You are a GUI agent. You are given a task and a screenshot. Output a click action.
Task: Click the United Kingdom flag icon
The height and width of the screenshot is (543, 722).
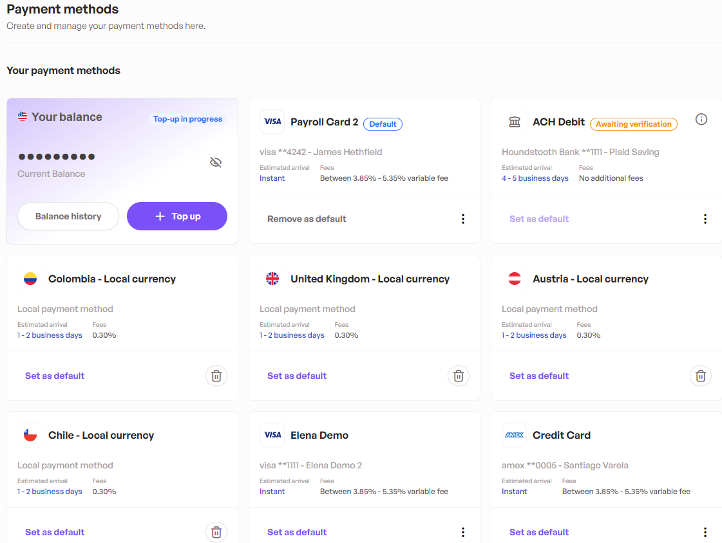[x=272, y=279]
